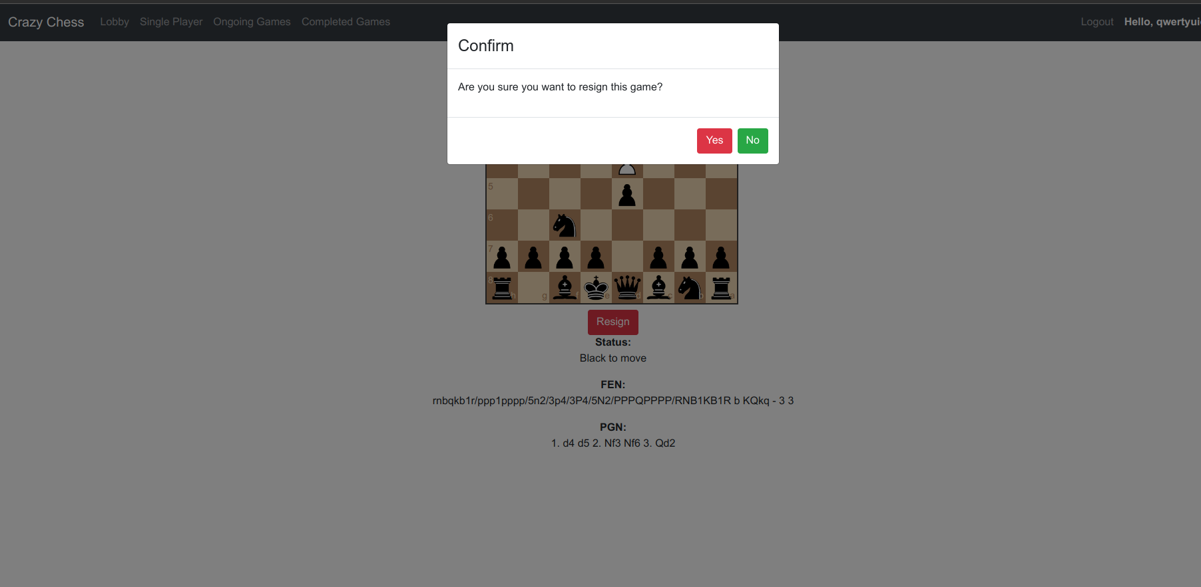
Task: Click the Resign button below the board
Action: (612, 322)
